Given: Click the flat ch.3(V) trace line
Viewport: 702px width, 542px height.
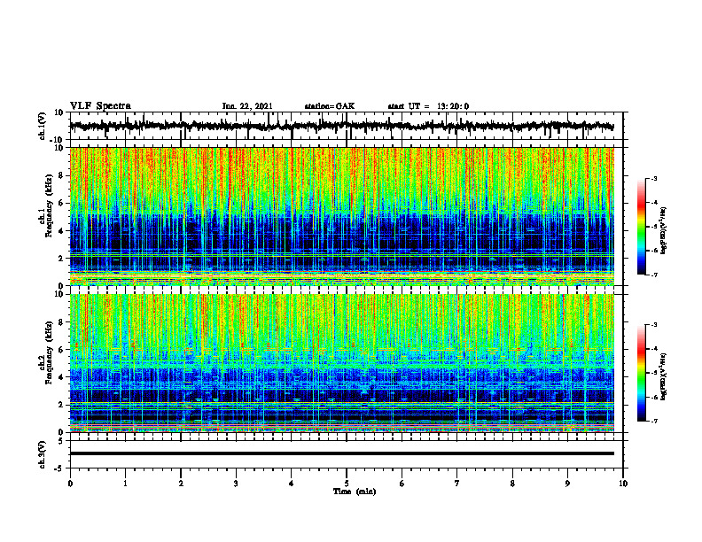Looking at the screenshot, I should [x=341, y=453].
